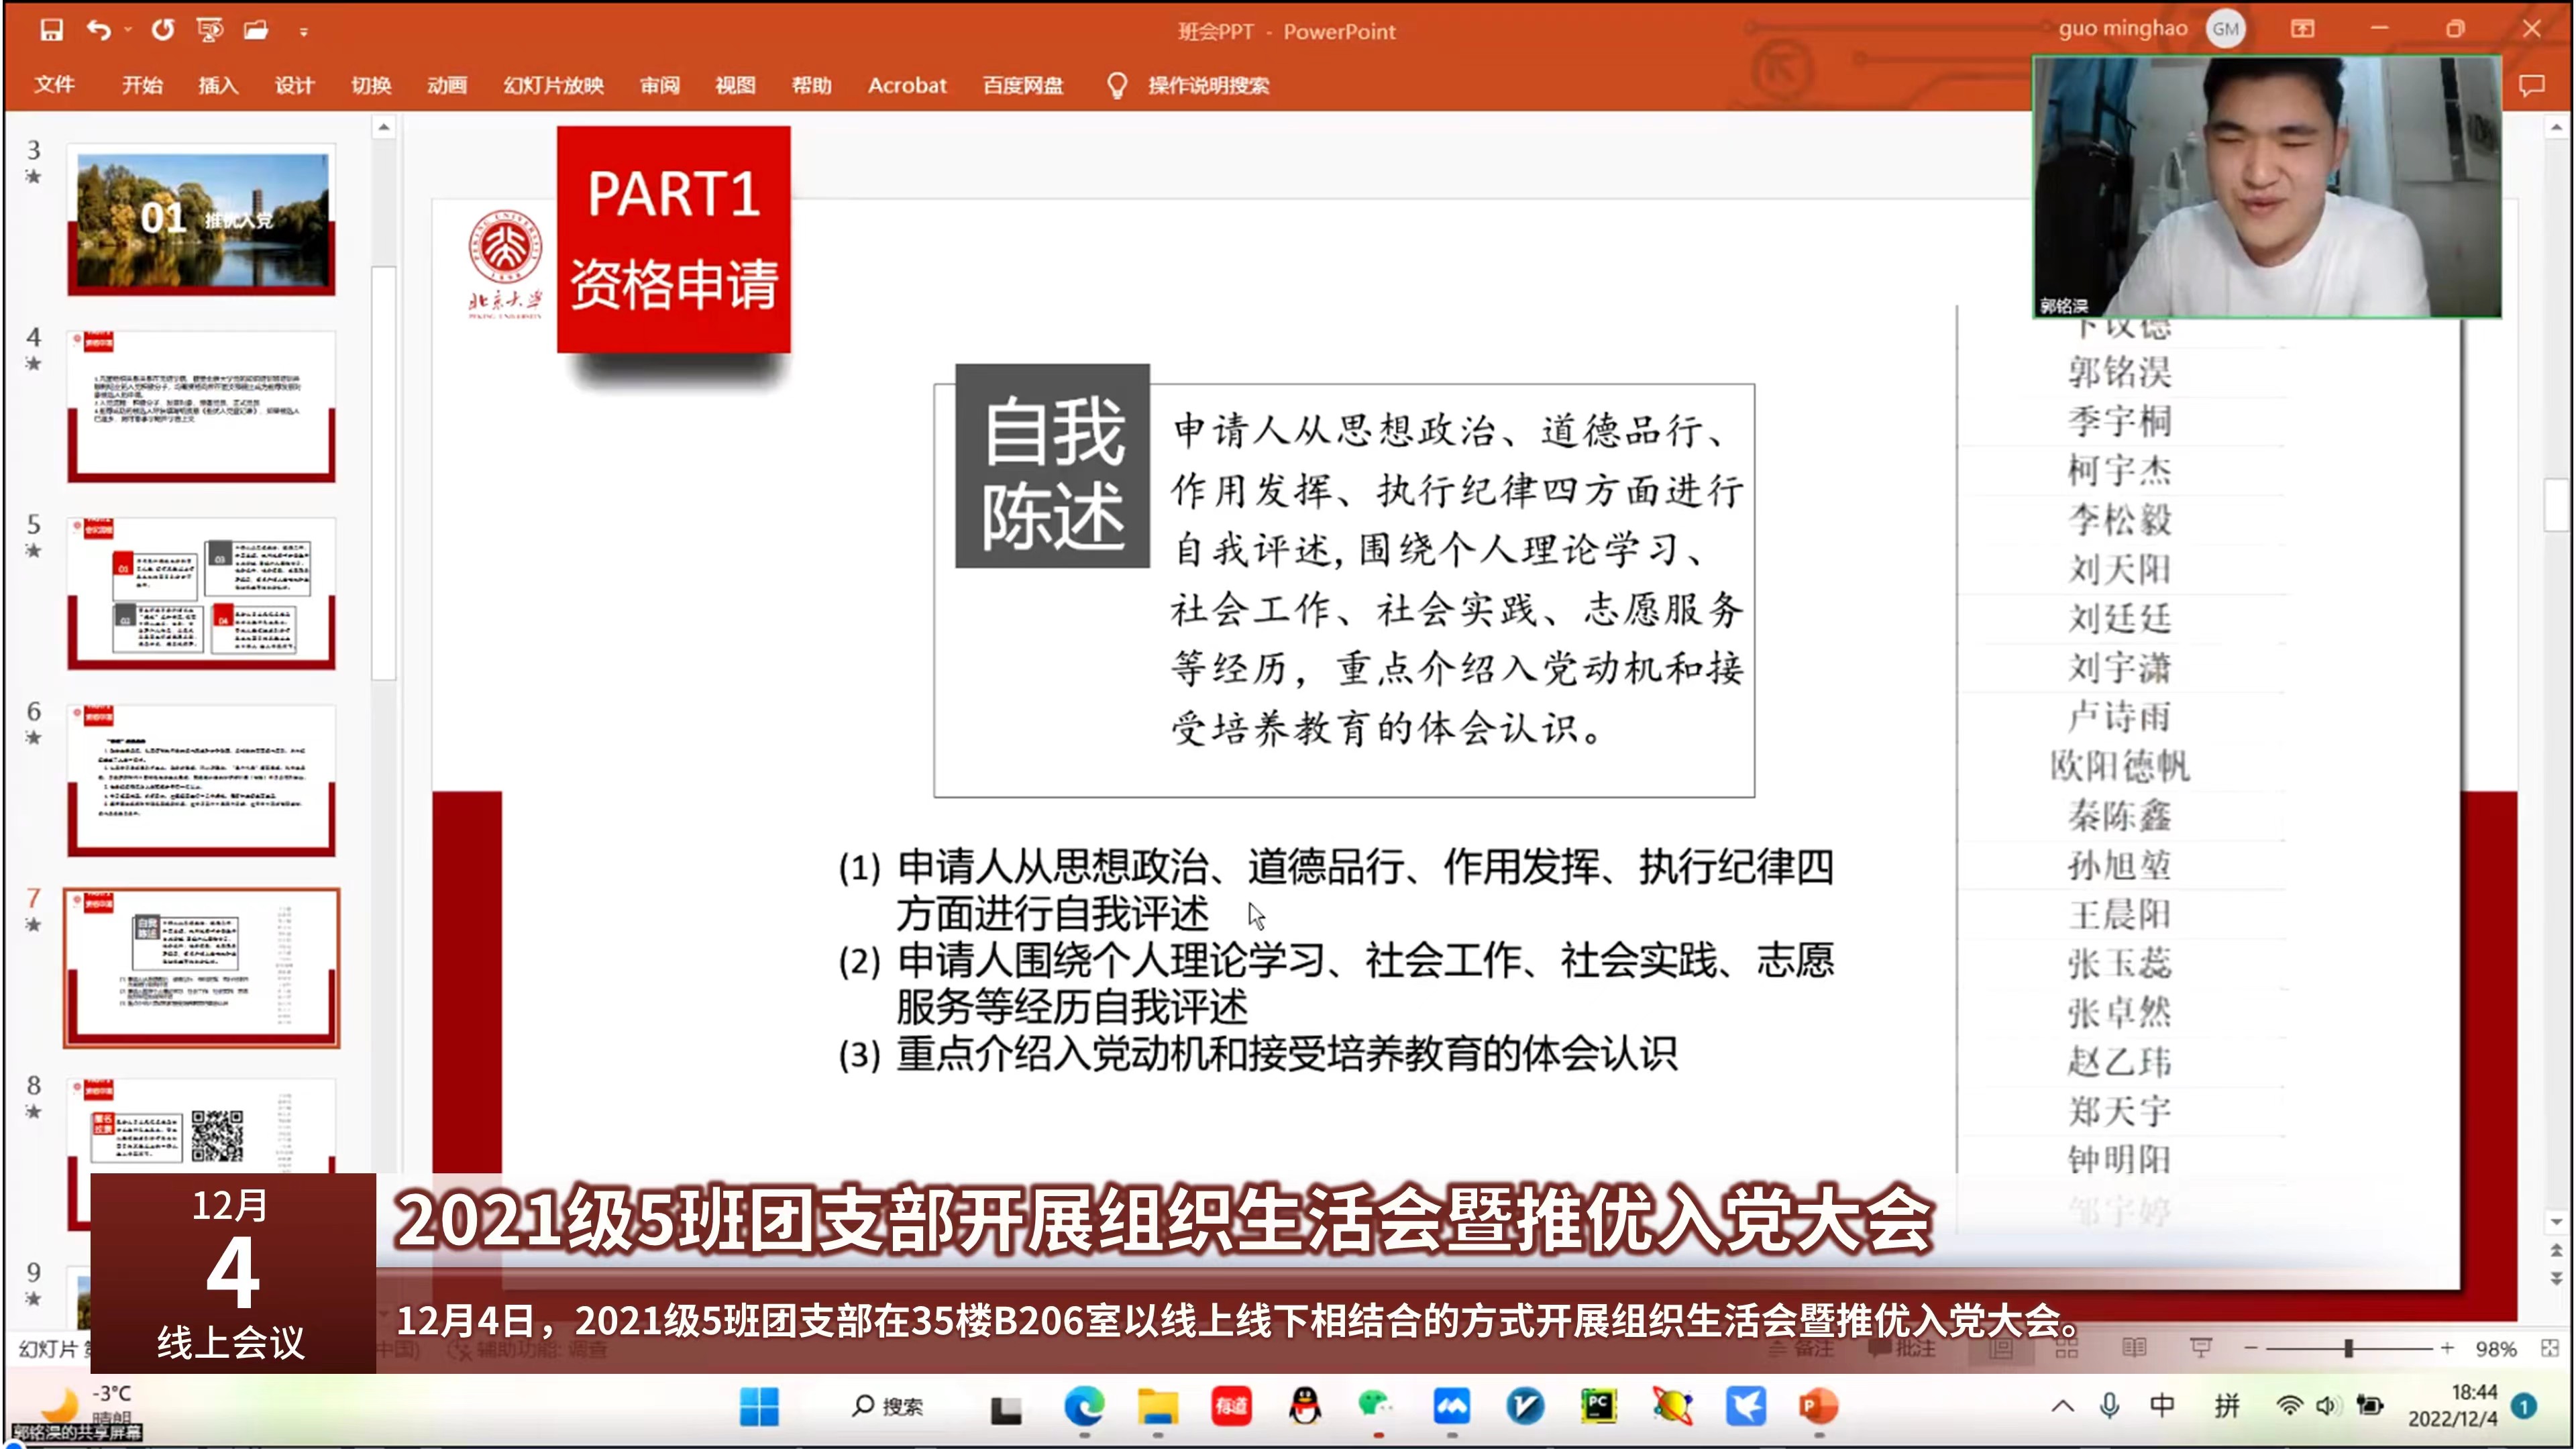Click the zoom out minus button
Image resolution: width=2576 pixels, height=1449 pixels.
tap(2250, 1348)
